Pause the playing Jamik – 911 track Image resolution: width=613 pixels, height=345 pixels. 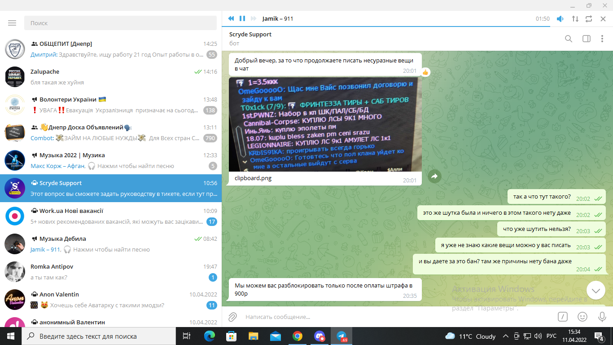coord(242,18)
